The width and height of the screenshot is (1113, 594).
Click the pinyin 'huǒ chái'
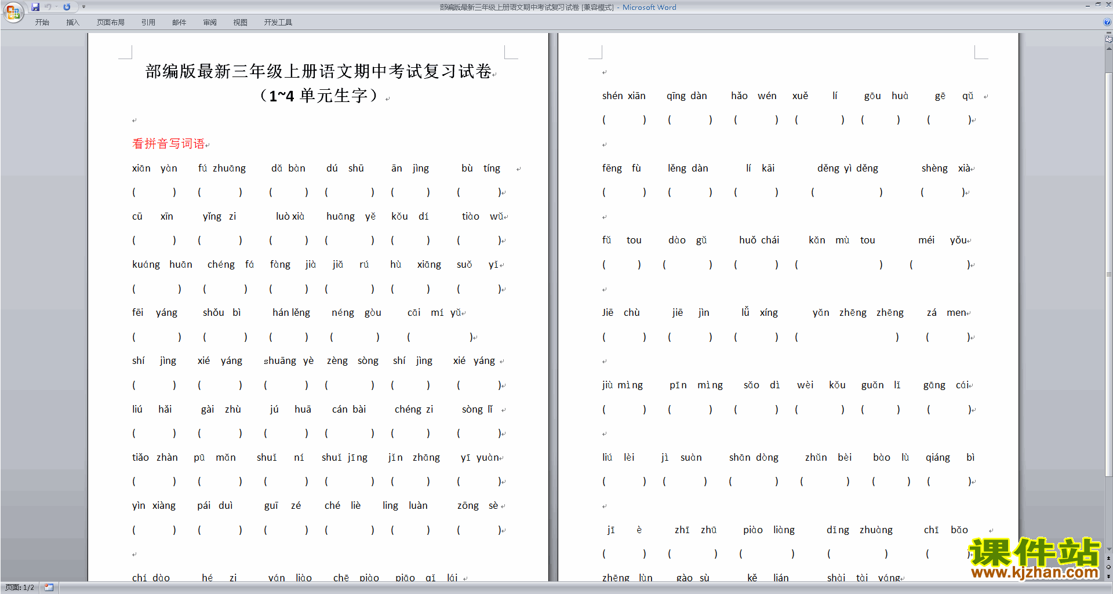pyautogui.click(x=759, y=240)
